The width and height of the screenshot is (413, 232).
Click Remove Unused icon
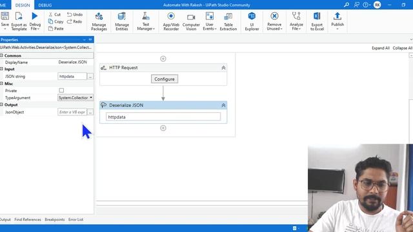tap(274, 16)
